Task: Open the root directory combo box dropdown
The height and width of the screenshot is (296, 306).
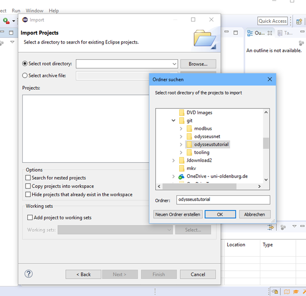Action: point(174,64)
